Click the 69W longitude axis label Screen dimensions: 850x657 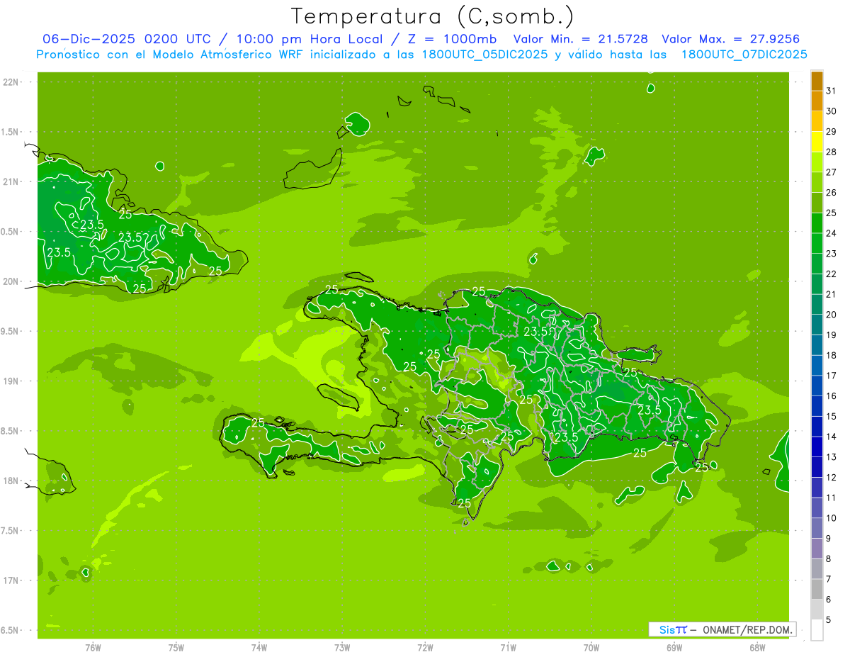(x=674, y=647)
